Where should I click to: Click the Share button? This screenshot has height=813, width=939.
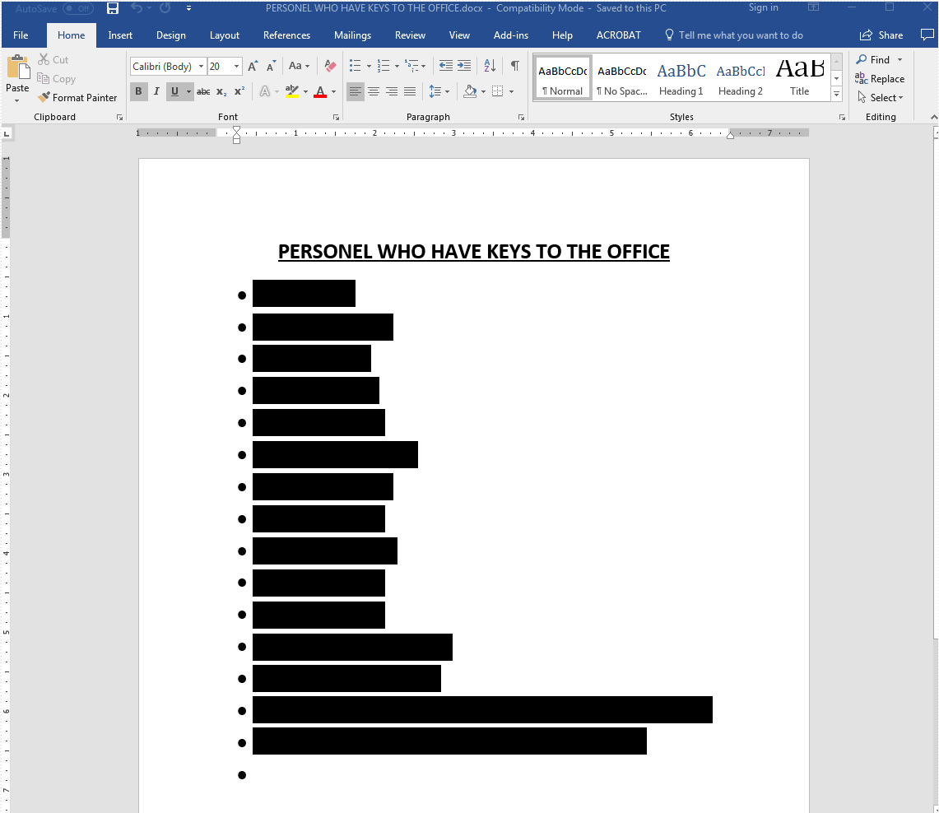coord(881,35)
